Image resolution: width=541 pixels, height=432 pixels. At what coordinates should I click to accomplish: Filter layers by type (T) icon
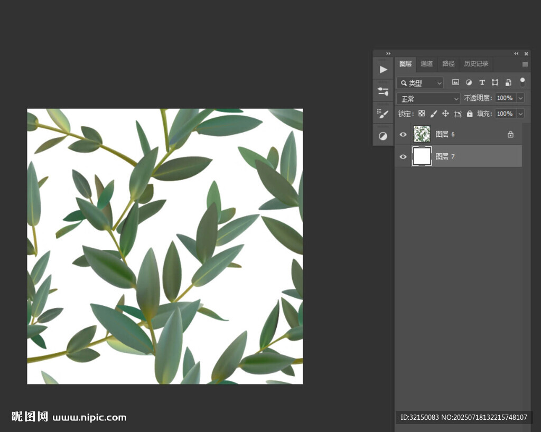tap(482, 82)
